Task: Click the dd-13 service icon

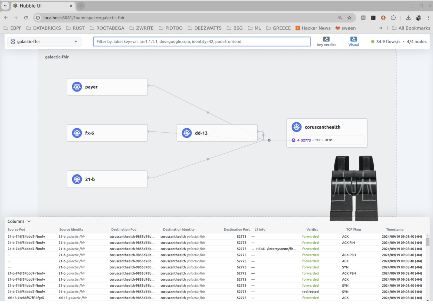Action: click(187, 133)
